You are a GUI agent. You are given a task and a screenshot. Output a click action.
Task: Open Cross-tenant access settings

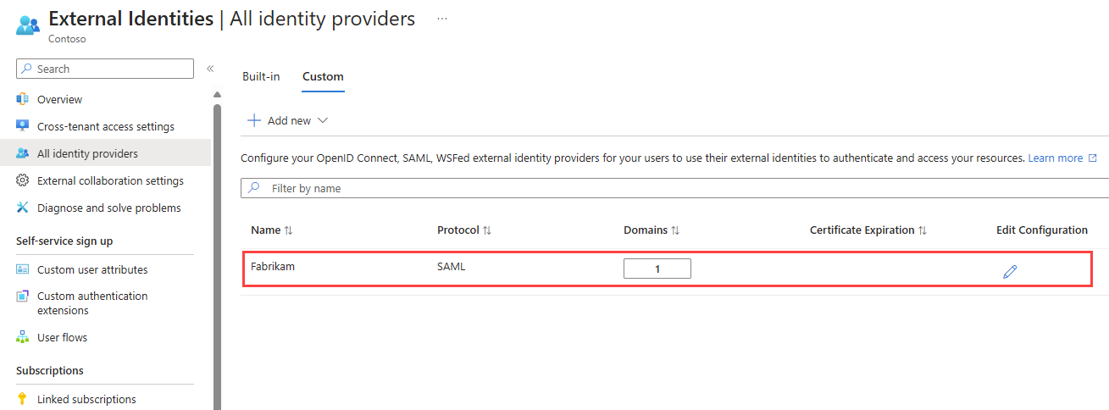pyautogui.click(x=105, y=126)
